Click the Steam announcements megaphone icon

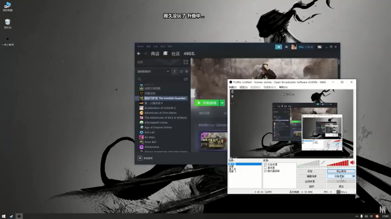coord(279,47)
